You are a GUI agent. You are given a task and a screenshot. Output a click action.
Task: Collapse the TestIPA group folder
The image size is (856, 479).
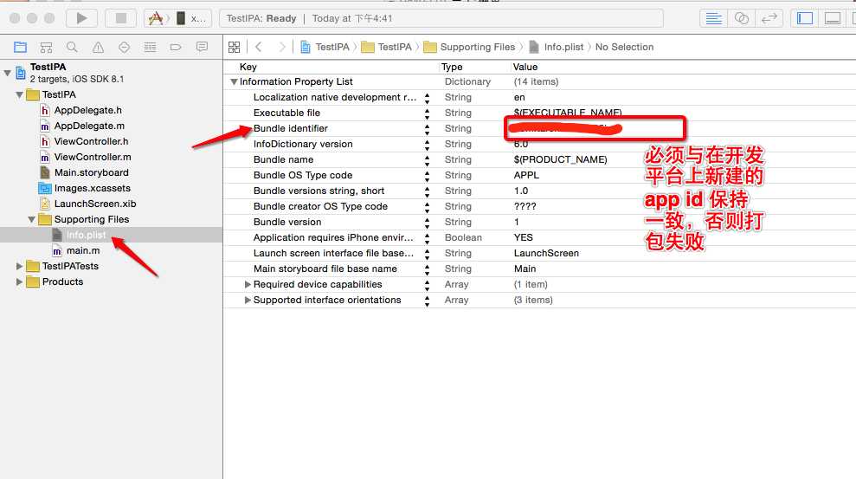[19, 94]
